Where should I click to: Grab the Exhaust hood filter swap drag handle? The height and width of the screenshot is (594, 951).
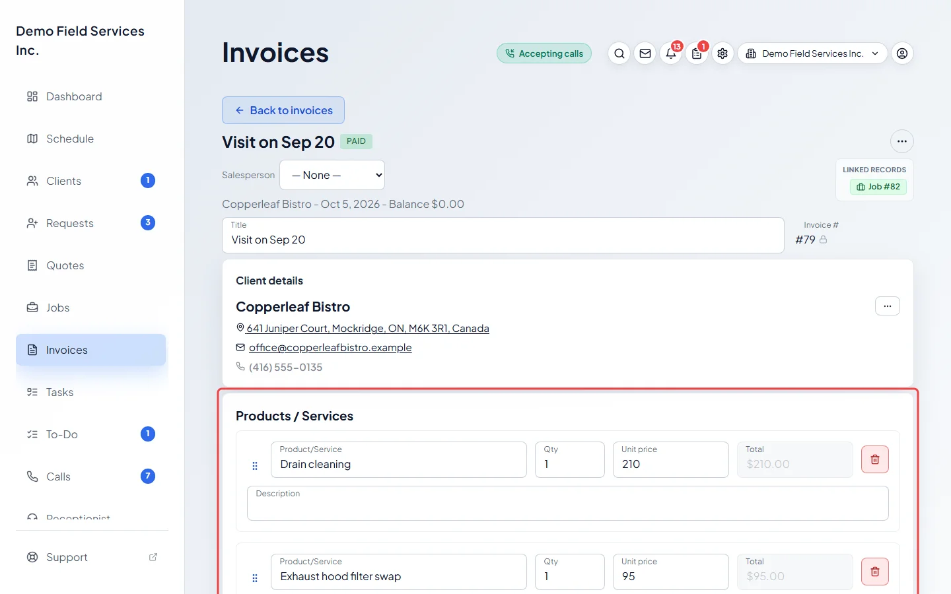(255, 578)
